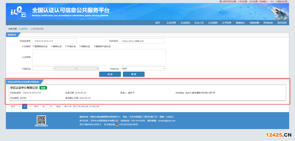
Task: Enable the 服务认证 checkbox
Action: (x=52, y=46)
